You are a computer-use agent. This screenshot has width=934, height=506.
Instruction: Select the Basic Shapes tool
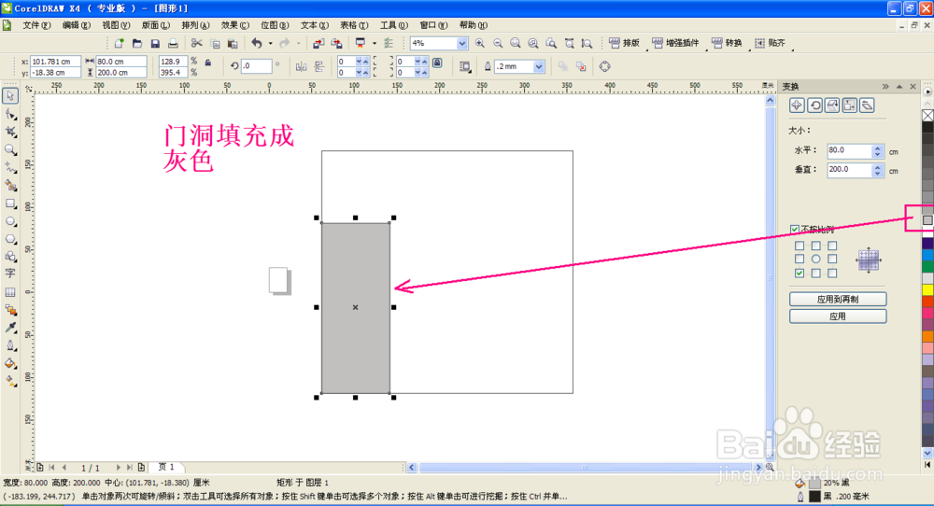pos(10,257)
